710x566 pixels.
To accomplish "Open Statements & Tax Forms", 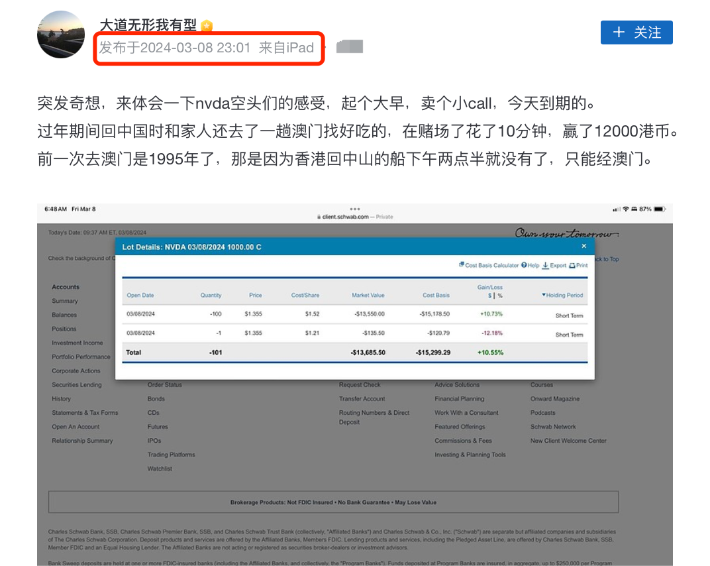I will click(x=85, y=414).
